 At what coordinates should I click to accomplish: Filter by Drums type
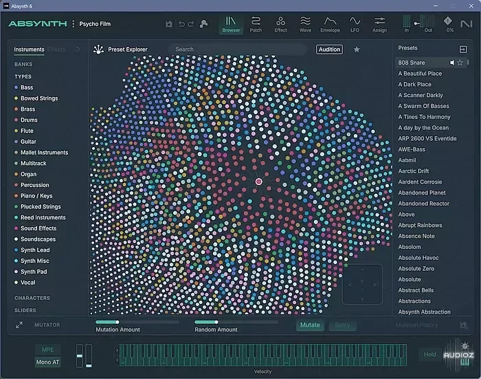(x=26, y=120)
